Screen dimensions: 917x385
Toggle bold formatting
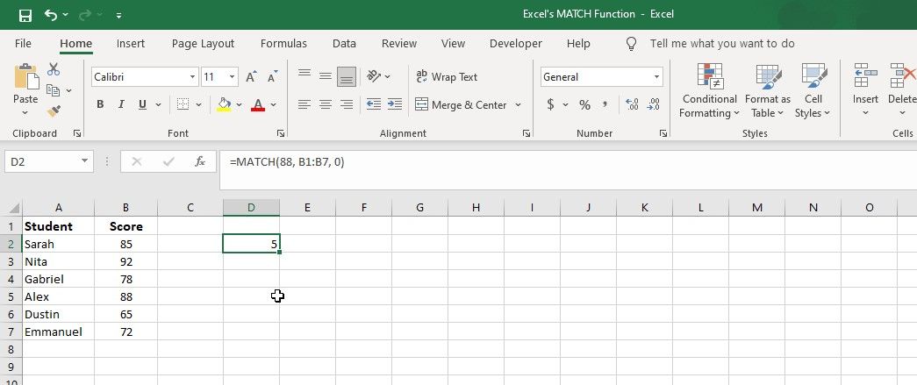pos(100,104)
